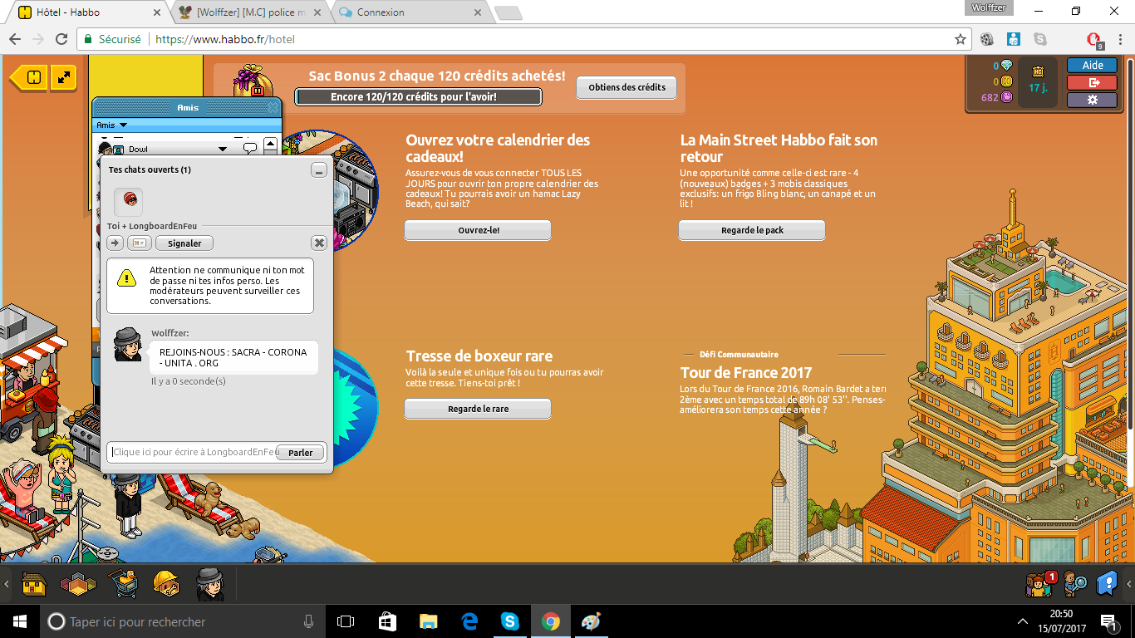1135x638 pixels.
Task: Open hotel view home icon in bottom bar
Action: (34, 584)
